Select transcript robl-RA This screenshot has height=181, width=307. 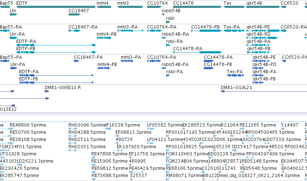(x=168, y=45)
